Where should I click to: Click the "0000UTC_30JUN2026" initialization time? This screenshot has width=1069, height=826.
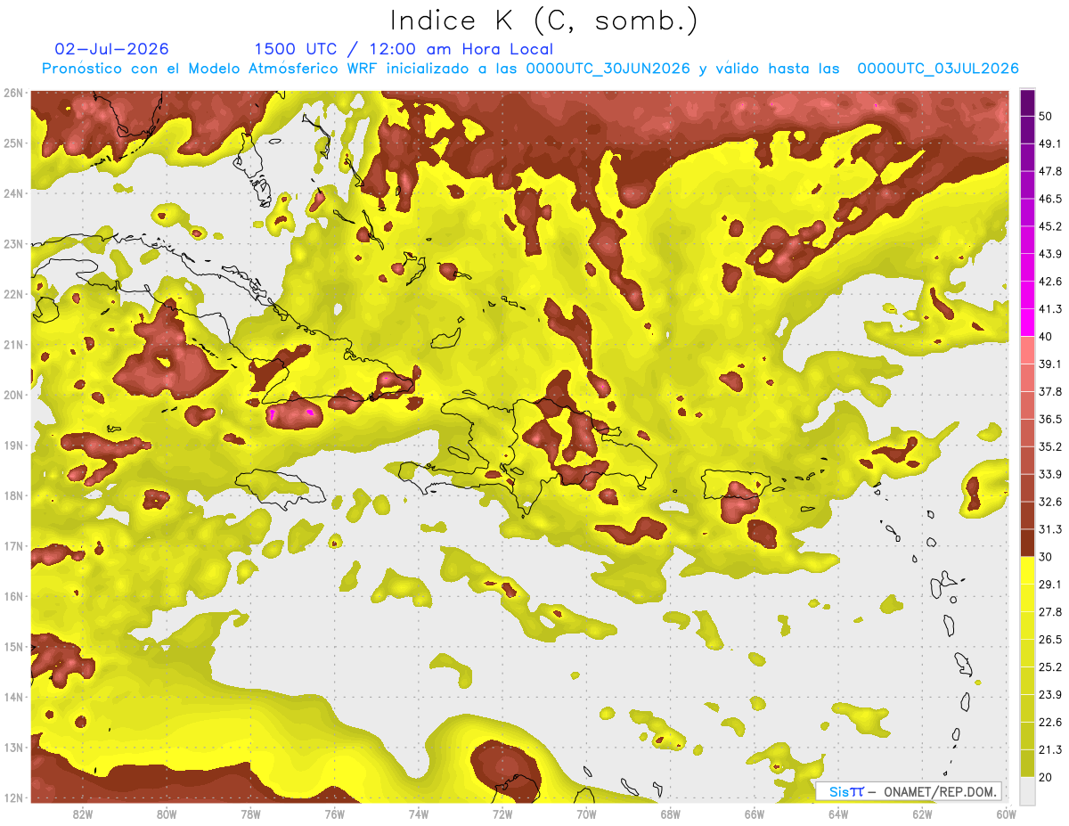tap(608, 69)
